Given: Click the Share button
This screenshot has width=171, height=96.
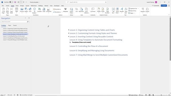Looking at the screenshot, I should [x=164, y=6].
